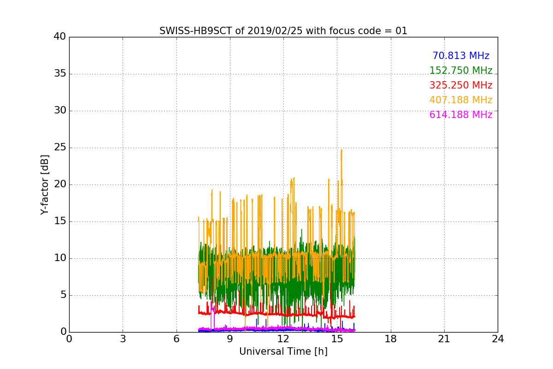The image size is (553, 369).
Task: Click x-axis tick label 24
Action: click(498, 339)
